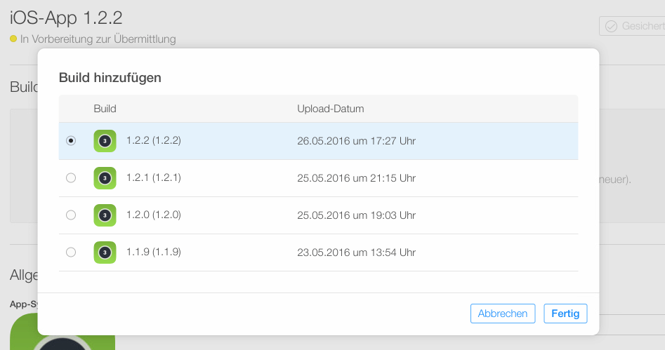The image size is (665, 350).
Task: Click the 1.2.0 (1.2.0) build label
Action: 154,215
